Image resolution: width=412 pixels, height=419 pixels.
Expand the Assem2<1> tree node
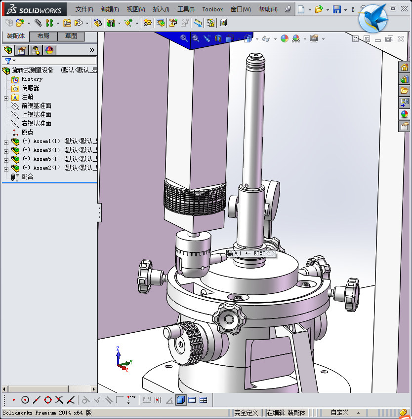coord(6,169)
